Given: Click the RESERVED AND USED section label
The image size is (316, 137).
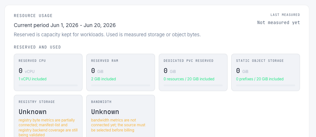Looking at the screenshot, I should [37, 47].
